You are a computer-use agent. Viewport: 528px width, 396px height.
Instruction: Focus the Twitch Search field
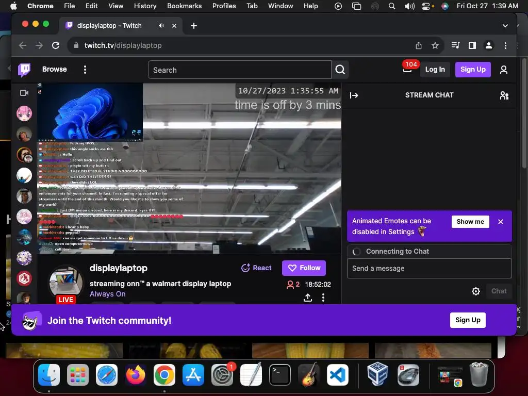point(239,70)
